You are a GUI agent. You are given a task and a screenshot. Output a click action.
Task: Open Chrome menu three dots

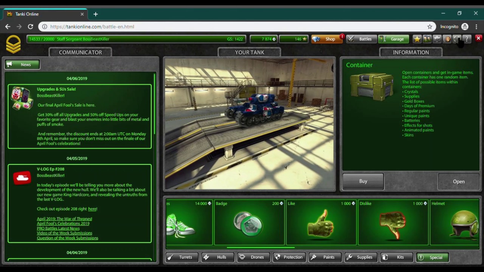pos(476,27)
